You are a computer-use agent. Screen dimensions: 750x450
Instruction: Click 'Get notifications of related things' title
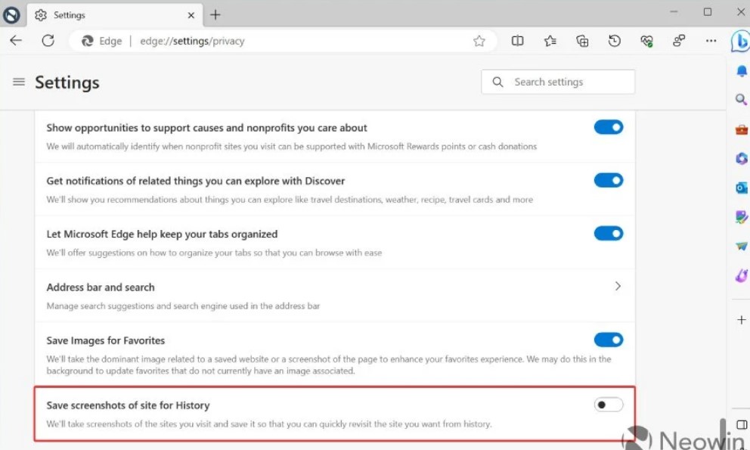pos(195,181)
